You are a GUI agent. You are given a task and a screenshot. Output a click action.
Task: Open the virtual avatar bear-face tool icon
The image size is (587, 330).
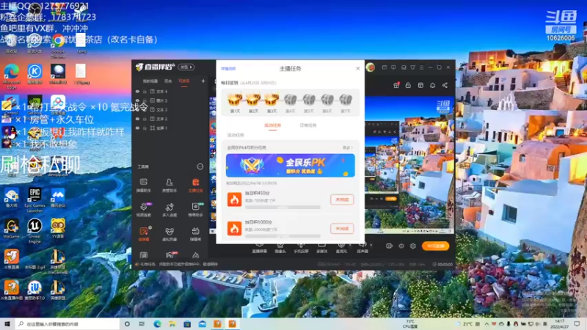[169, 234]
